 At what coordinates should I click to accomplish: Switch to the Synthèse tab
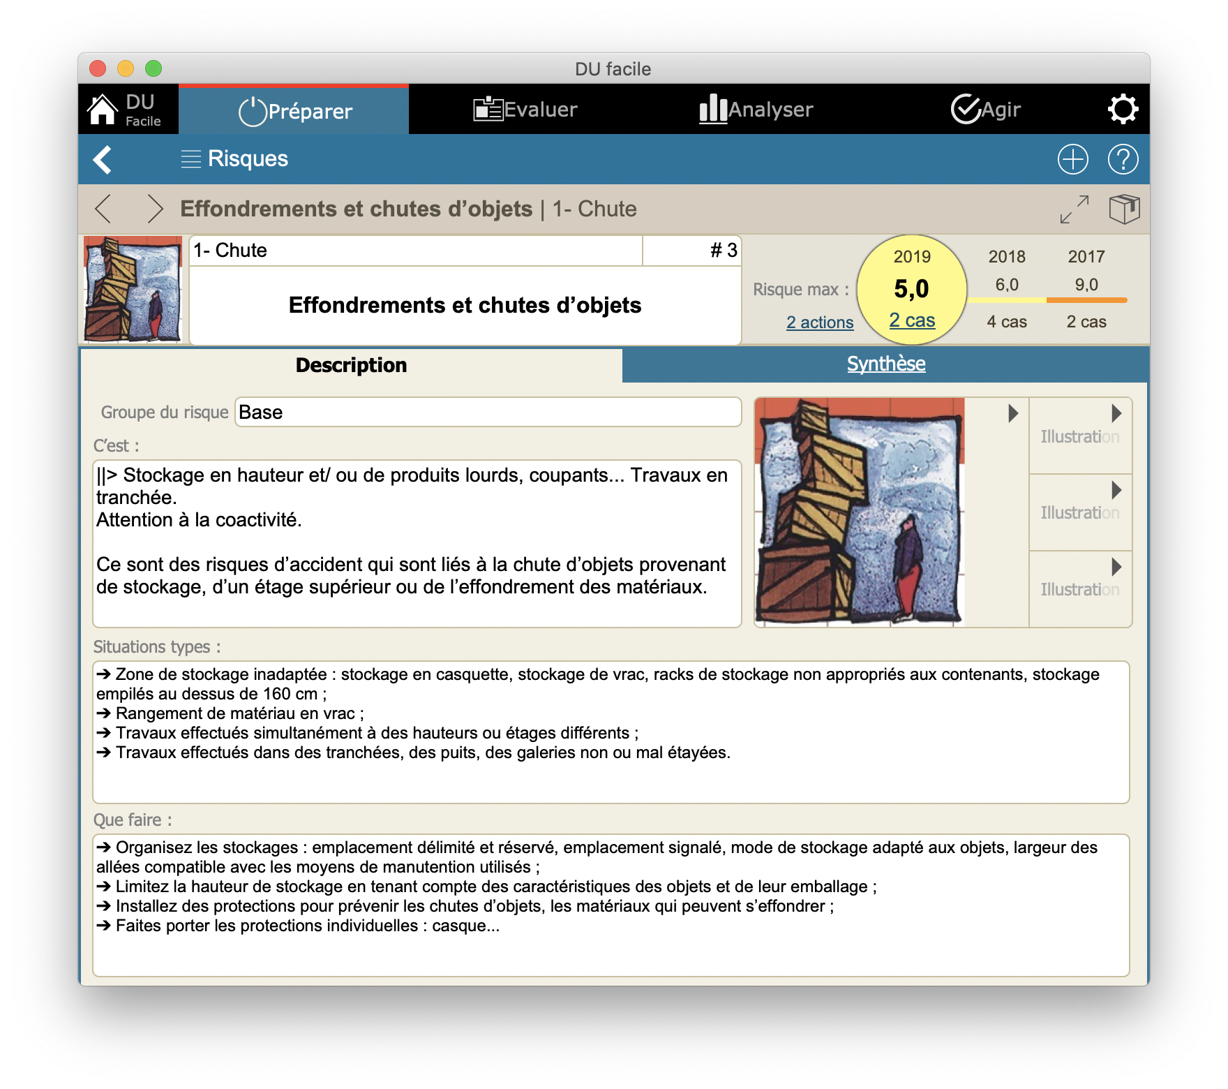click(x=886, y=364)
